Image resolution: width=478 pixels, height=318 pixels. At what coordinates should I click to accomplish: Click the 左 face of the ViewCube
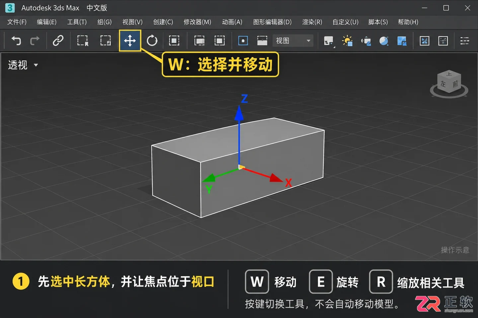click(443, 84)
